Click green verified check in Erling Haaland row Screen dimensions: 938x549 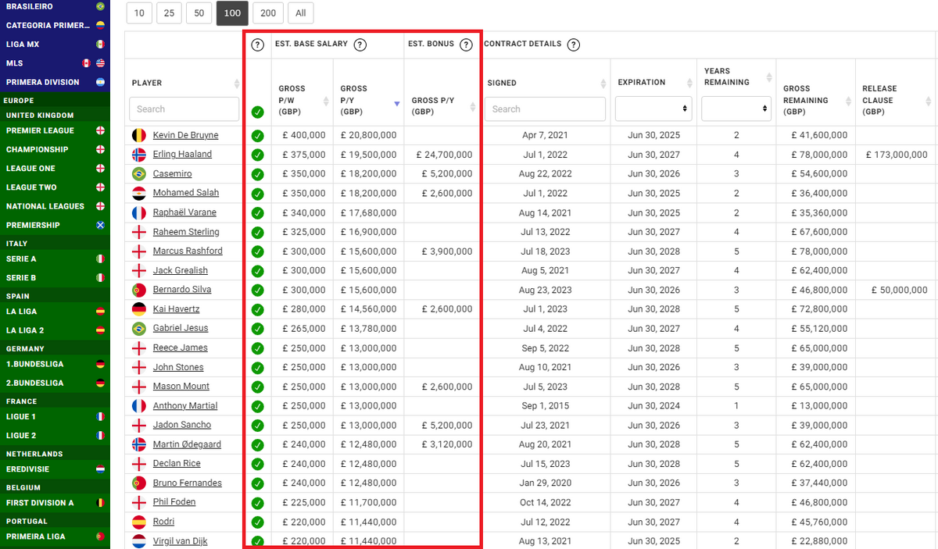(x=257, y=155)
